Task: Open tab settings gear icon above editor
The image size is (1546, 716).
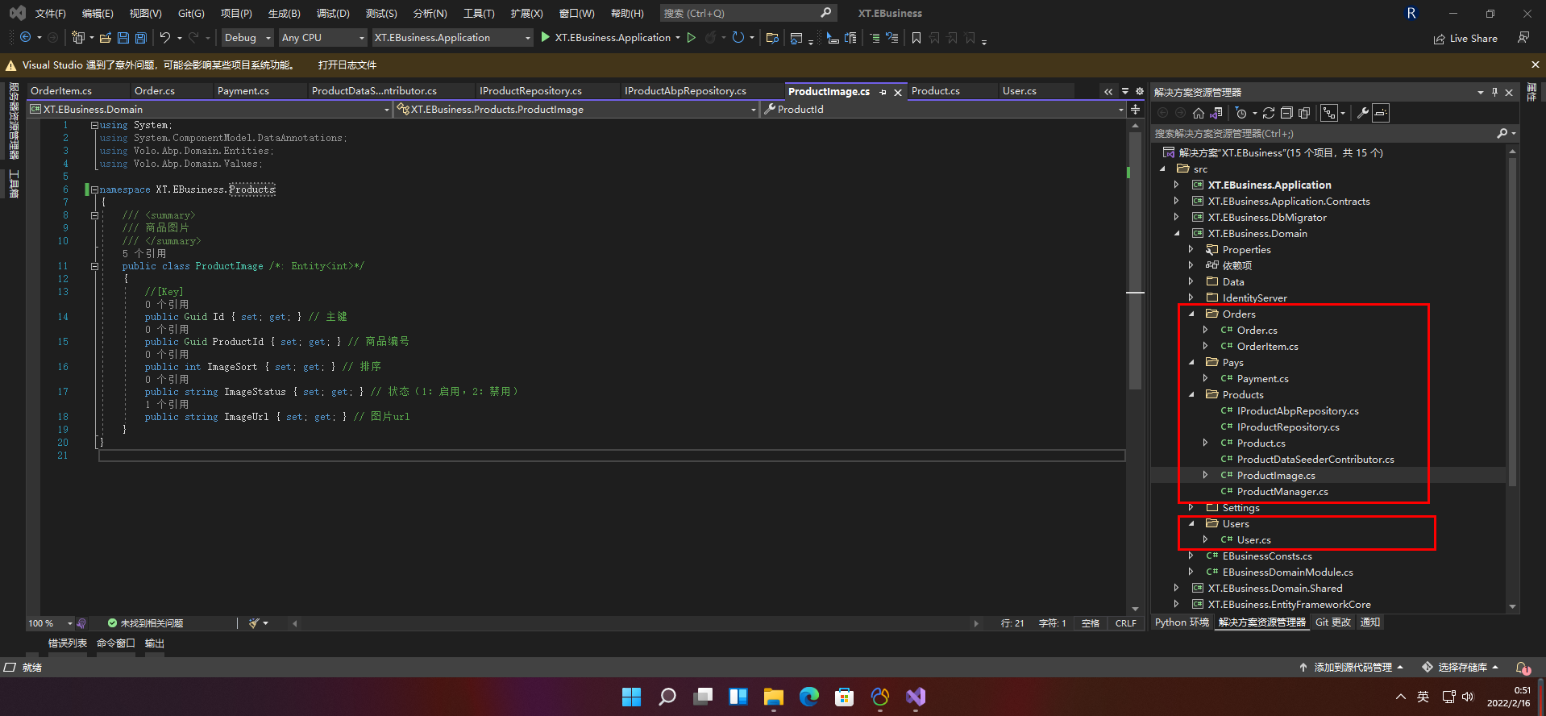Action: [1140, 91]
